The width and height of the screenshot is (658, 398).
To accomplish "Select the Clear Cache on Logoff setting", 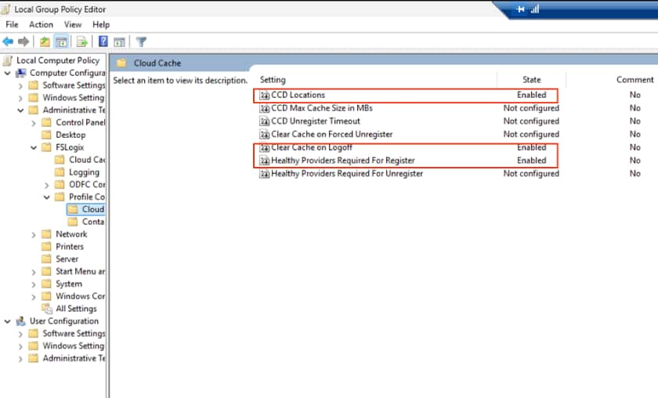I will pos(312,148).
